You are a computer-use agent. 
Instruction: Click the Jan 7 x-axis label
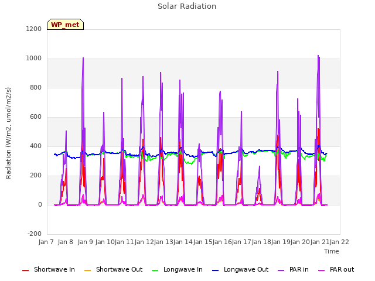click(46, 242)
